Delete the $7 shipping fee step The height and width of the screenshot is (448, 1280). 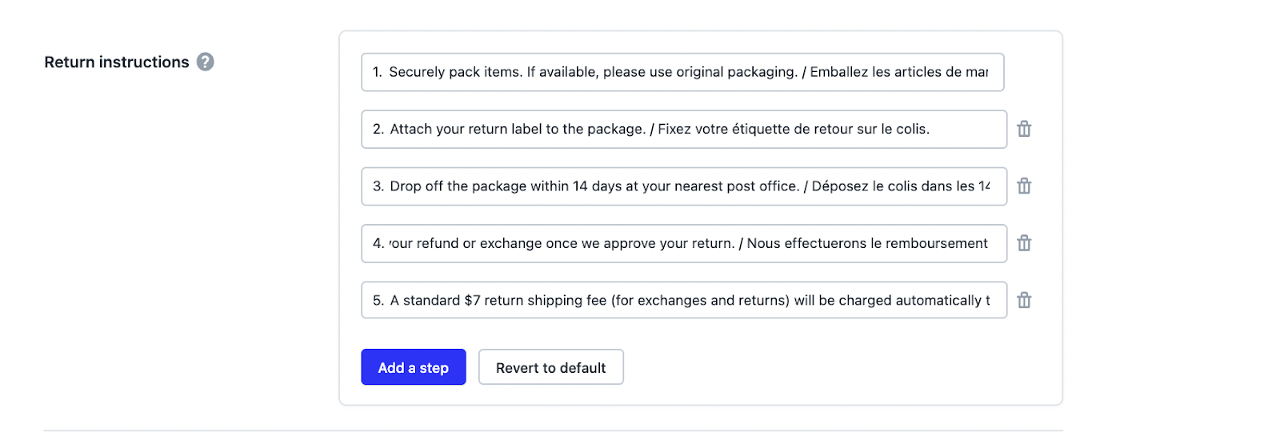pos(1024,301)
